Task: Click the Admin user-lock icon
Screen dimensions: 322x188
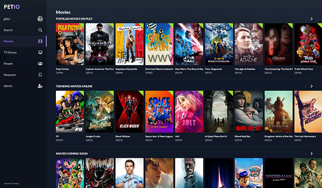Action: click(x=40, y=86)
